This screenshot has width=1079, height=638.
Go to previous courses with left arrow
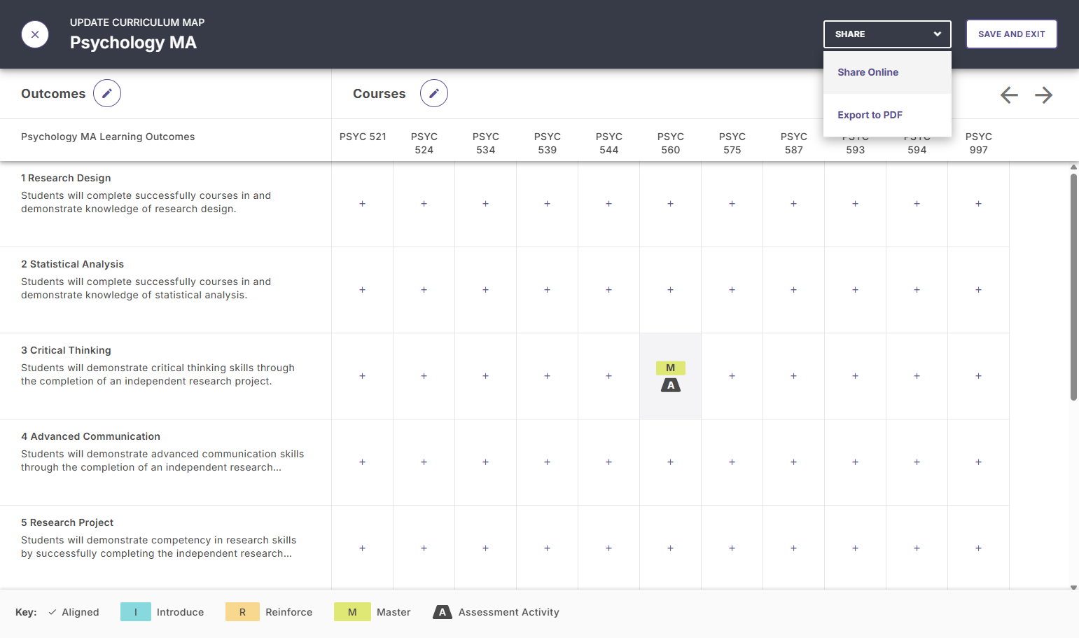1009,95
